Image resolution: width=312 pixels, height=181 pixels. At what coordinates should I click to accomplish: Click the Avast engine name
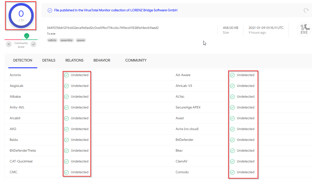click(180, 118)
